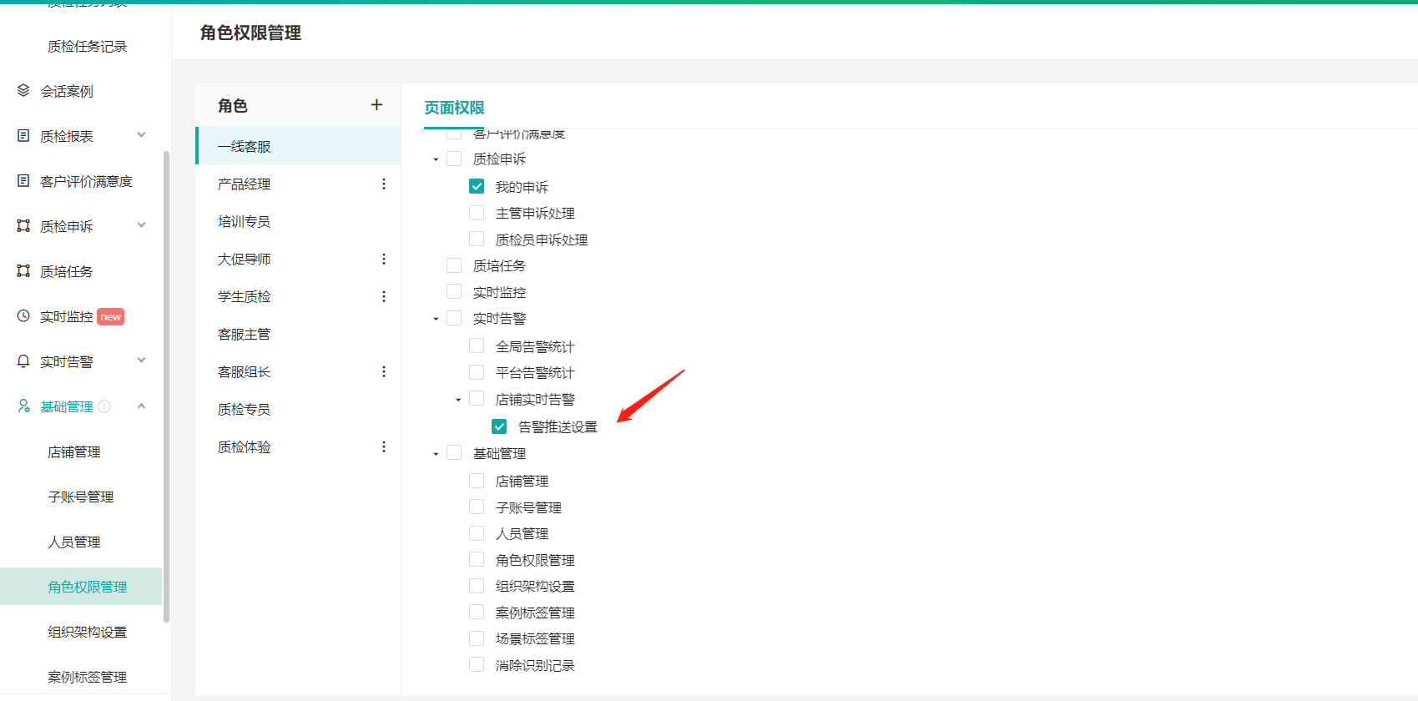
Task: Click the 会话案例 layers icon
Action: click(x=23, y=90)
